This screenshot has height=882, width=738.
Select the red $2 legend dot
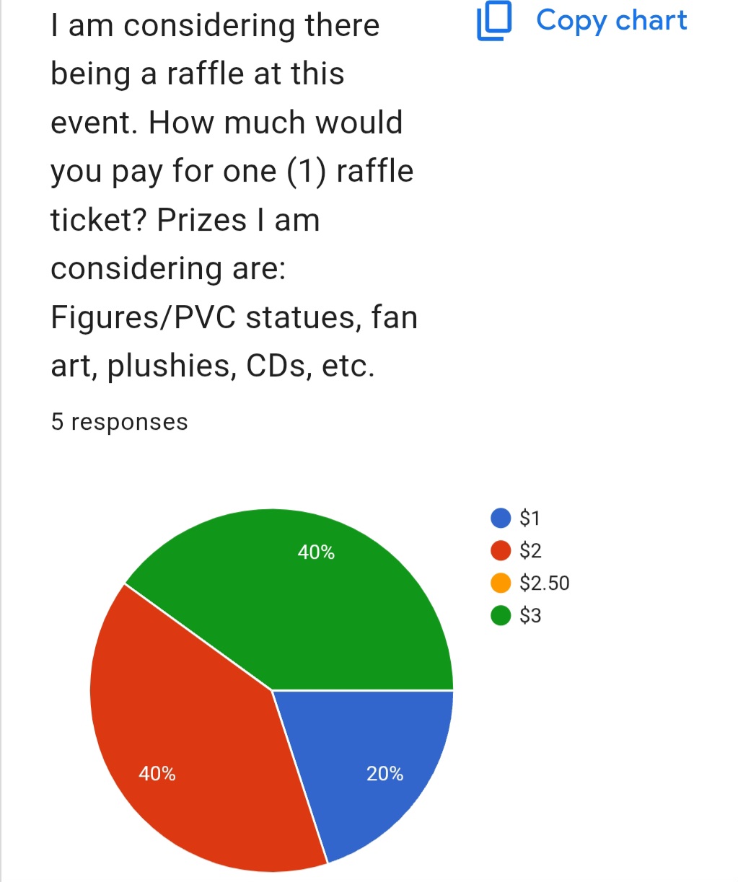point(501,550)
